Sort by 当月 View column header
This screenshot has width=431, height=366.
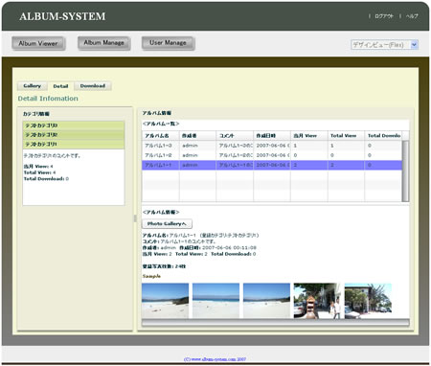tap(309, 136)
